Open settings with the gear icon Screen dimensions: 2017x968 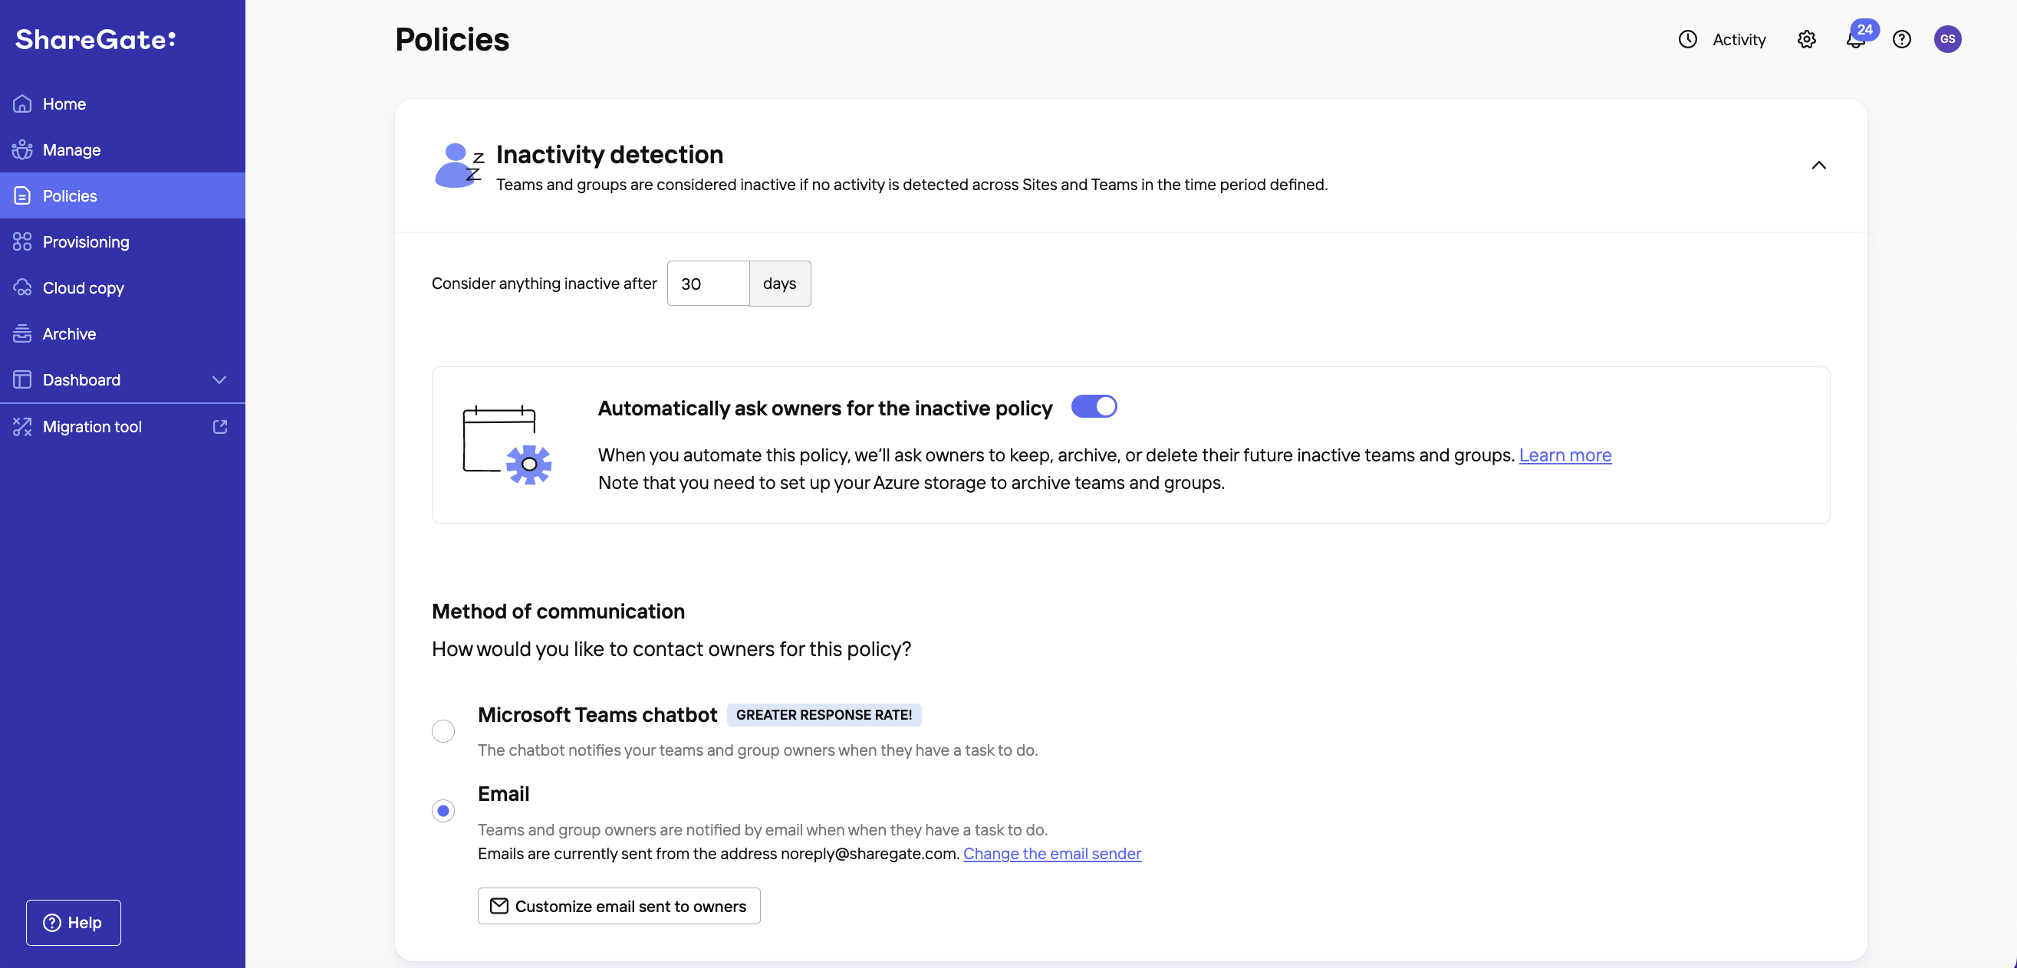point(1806,39)
